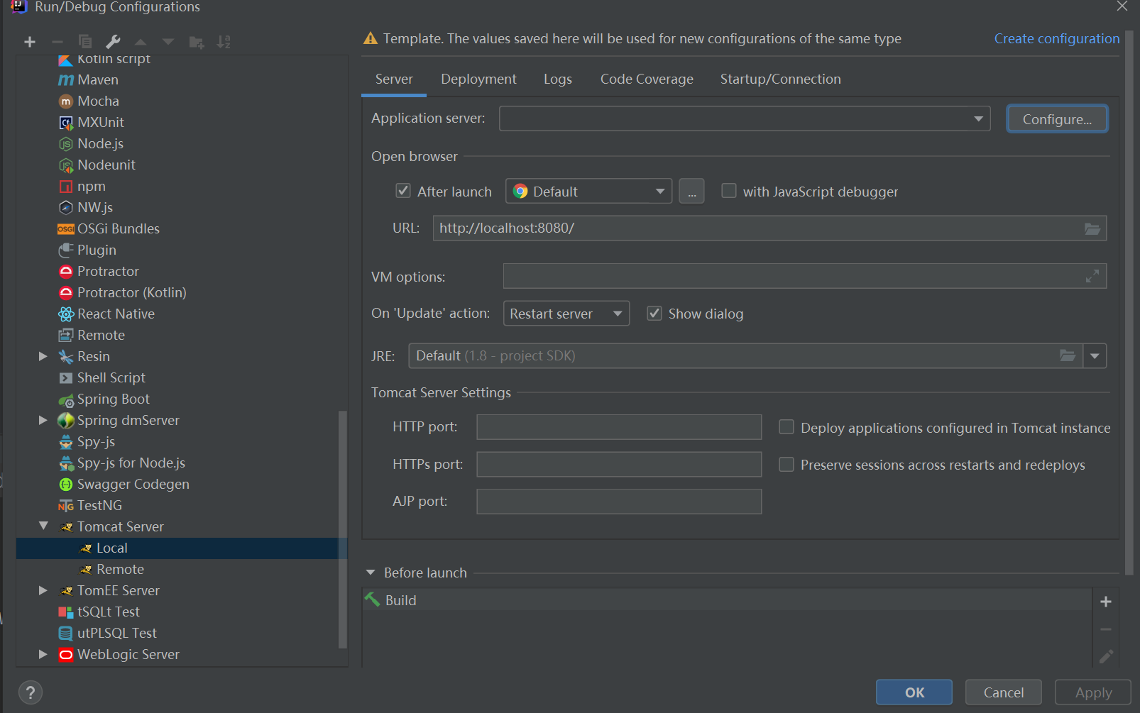
Task: Select the npm configuration type
Action: tap(91, 186)
